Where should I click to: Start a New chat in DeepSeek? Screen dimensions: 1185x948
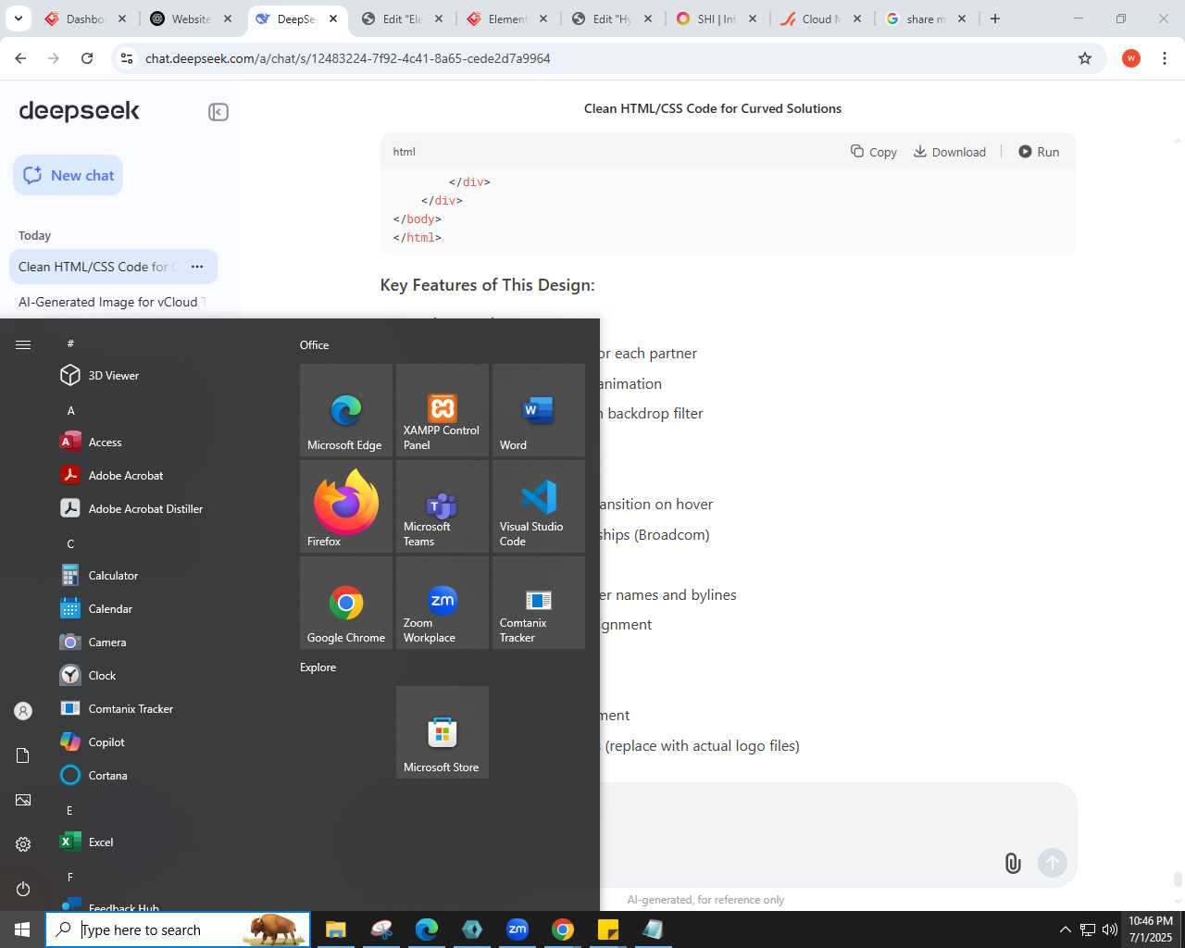(x=69, y=175)
